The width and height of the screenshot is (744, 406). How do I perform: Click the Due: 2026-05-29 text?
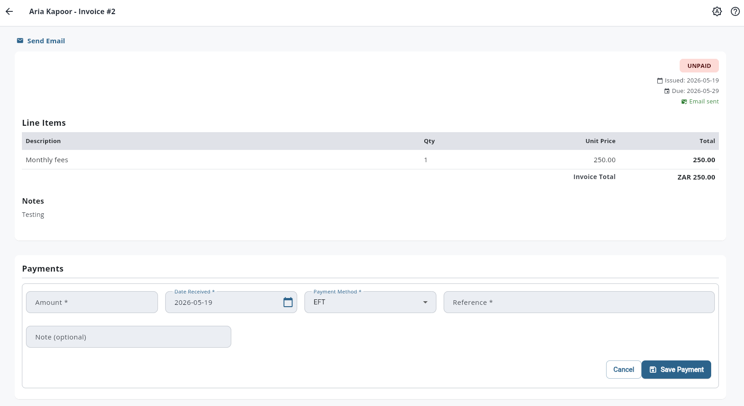tap(695, 91)
